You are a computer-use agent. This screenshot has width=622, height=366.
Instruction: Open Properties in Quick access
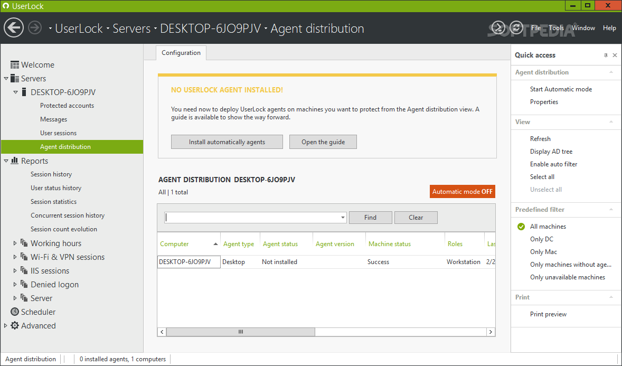click(544, 102)
